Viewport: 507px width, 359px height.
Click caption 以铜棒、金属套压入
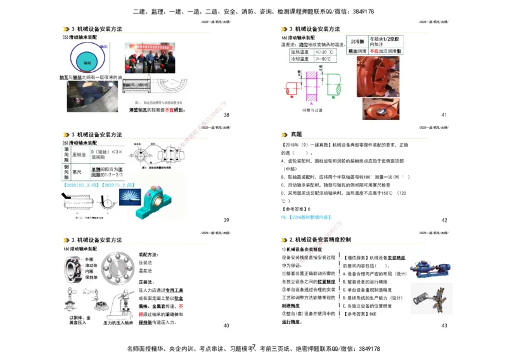click(80, 320)
